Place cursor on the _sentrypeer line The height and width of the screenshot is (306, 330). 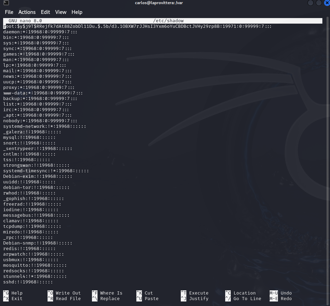(37, 149)
